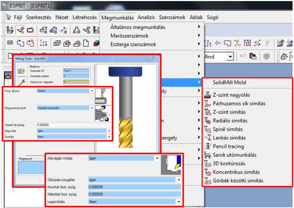This screenshot has width=294, height=208.
Task: Click the Görbék közötti simítás icon
Action: point(207,181)
